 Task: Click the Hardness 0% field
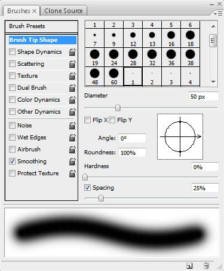pyautogui.click(x=205, y=167)
